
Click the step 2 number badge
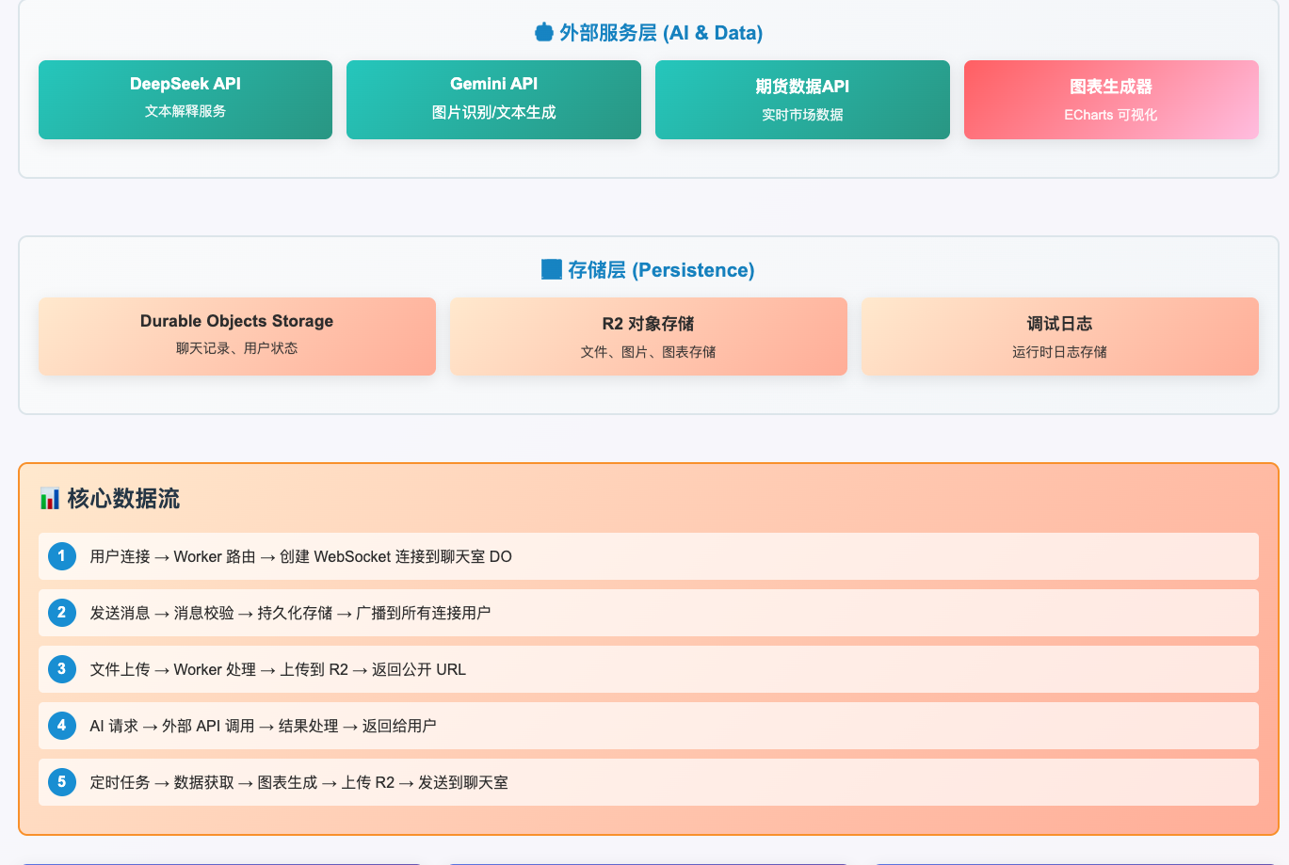click(62, 613)
